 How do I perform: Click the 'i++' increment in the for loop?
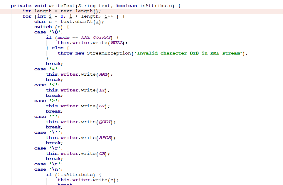109,16
